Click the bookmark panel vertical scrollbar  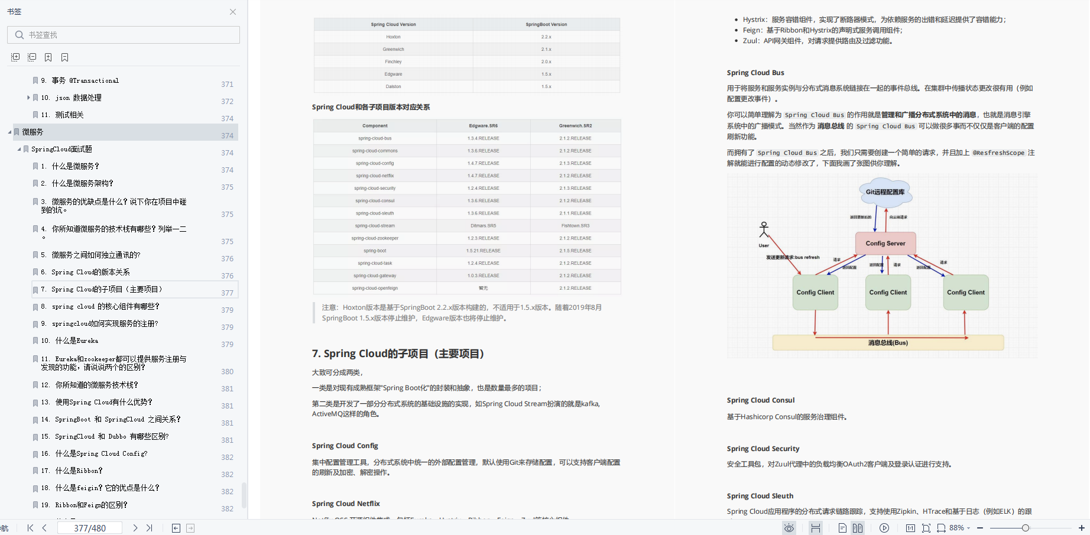pyautogui.click(x=244, y=495)
